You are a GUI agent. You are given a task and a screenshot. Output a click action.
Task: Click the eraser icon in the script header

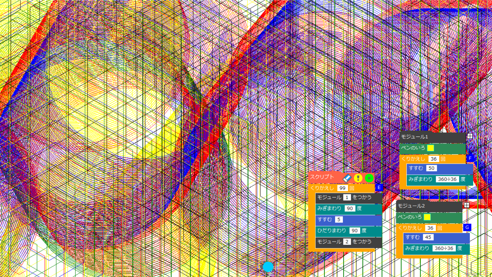(347, 178)
